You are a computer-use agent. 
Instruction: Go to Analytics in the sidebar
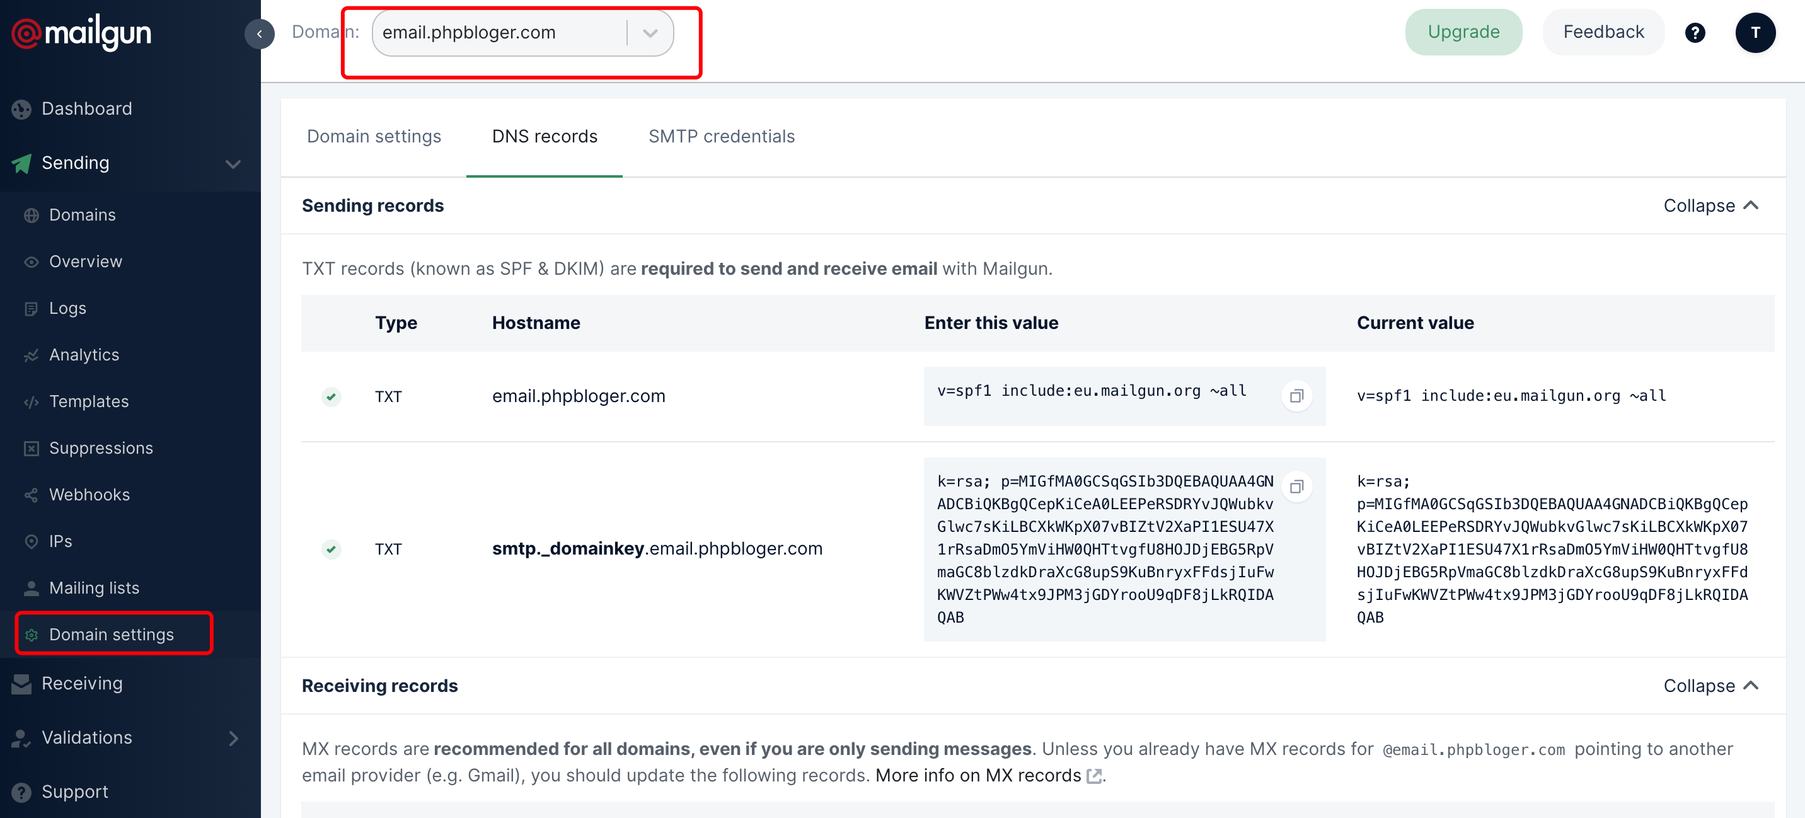point(83,355)
